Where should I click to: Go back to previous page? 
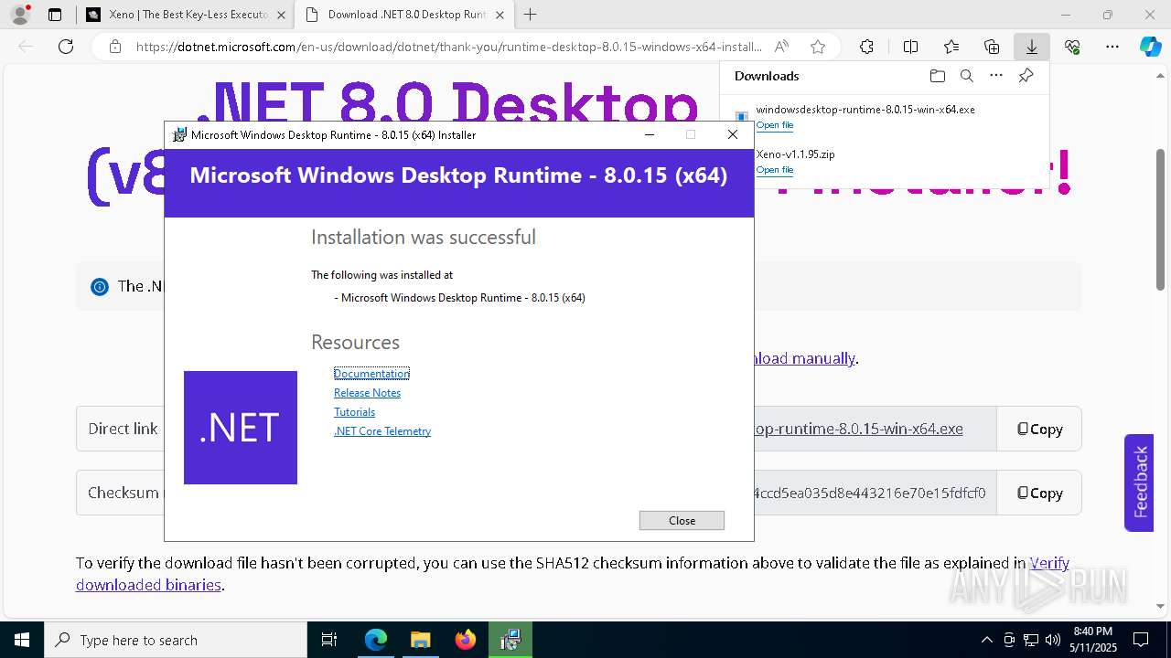click(26, 47)
